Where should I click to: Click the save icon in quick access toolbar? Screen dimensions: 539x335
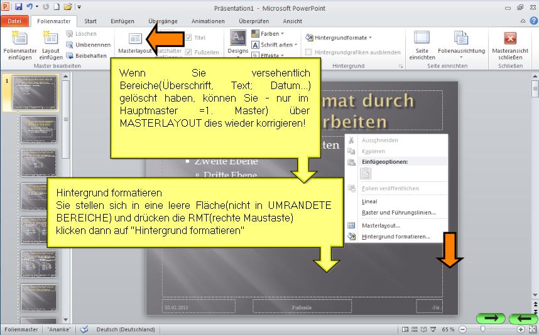tap(18, 7)
